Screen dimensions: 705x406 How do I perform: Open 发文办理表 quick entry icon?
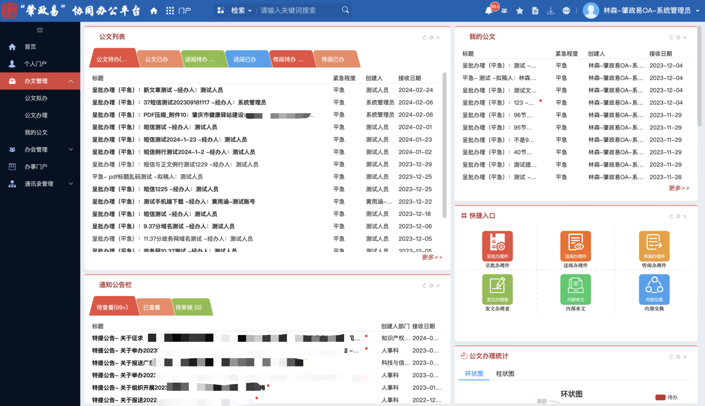pyautogui.click(x=497, y=289)
